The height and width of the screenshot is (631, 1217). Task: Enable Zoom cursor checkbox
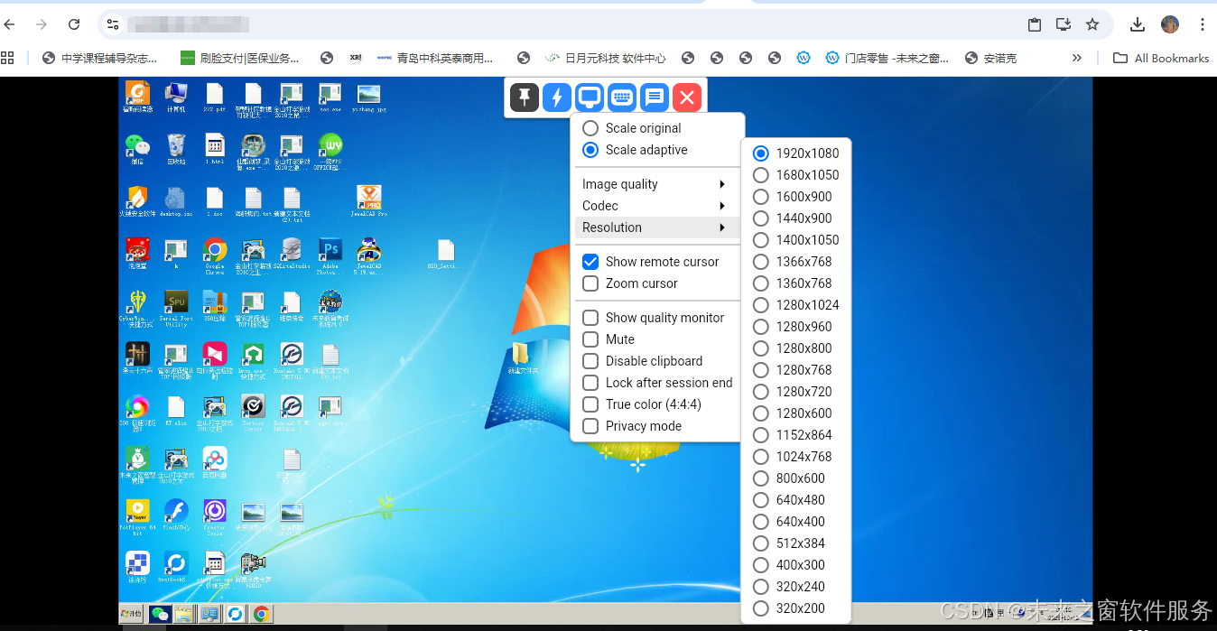(630, 283)
